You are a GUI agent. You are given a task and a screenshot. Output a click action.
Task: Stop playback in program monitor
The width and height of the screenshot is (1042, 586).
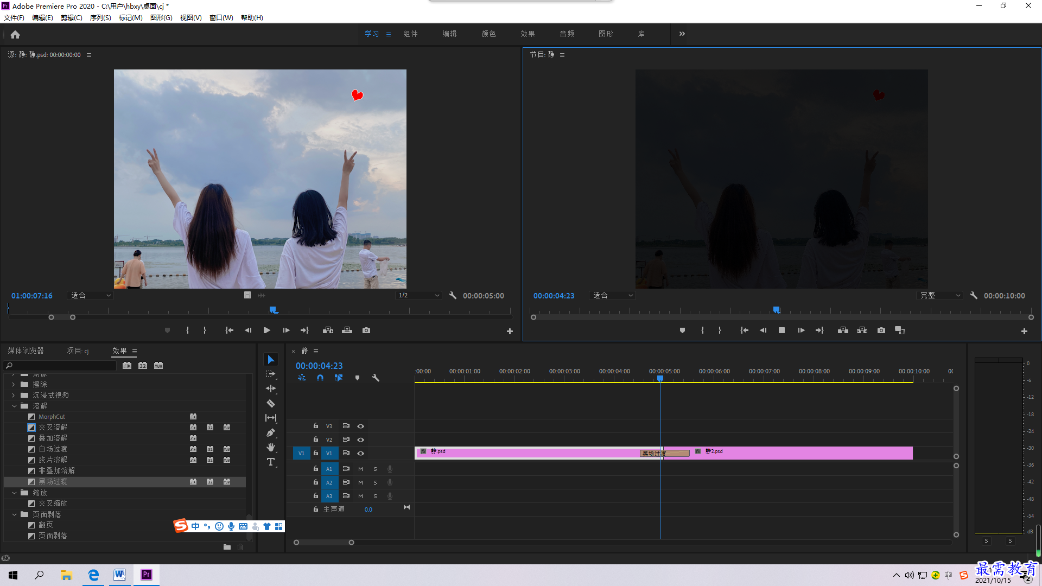781,330
